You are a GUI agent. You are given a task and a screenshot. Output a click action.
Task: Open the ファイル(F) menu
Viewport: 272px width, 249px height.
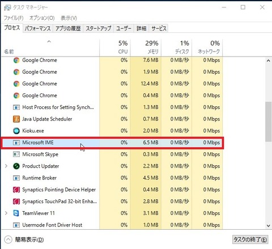point(14,18)
